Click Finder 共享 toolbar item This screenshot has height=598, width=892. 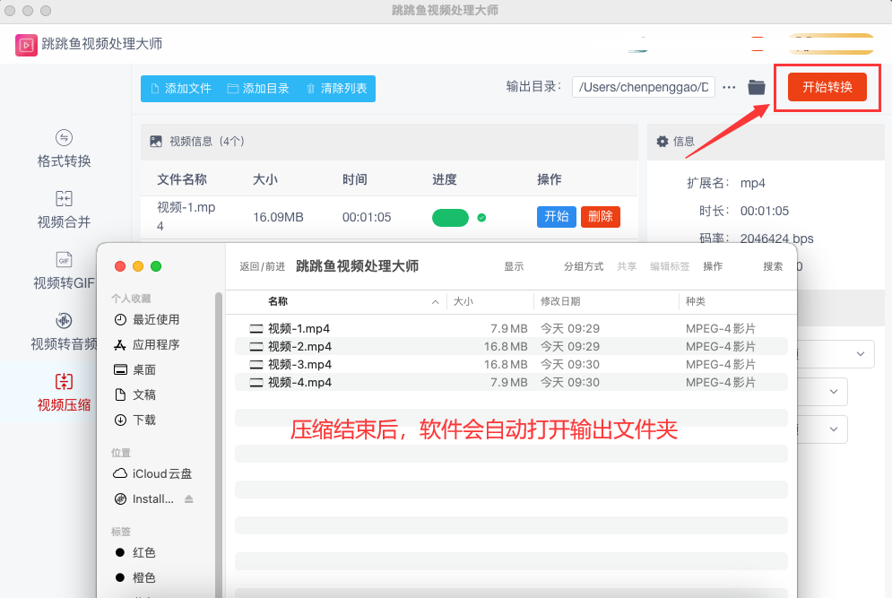[x=627, y=266]
